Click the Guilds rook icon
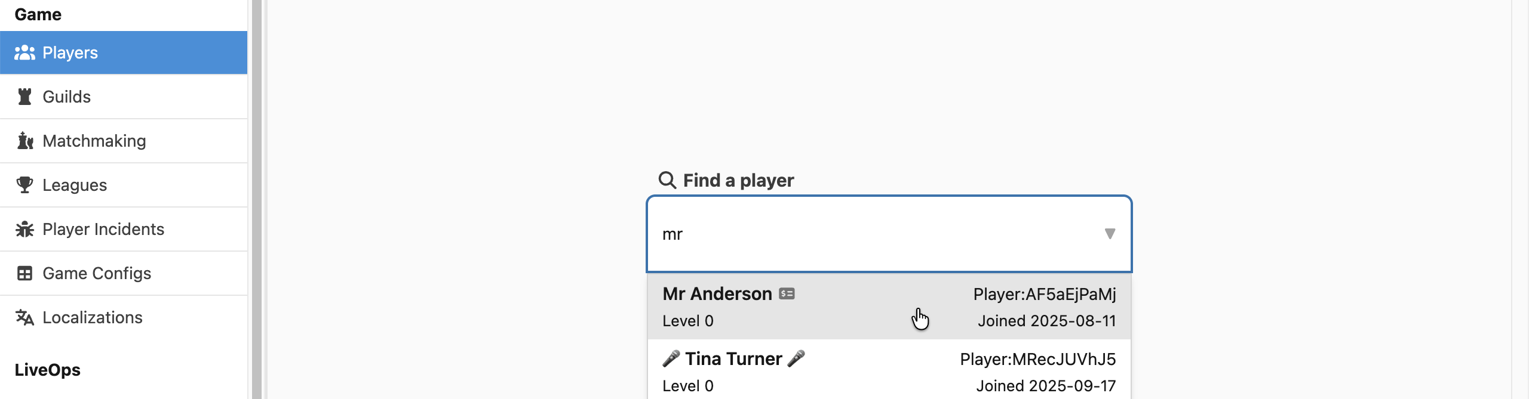1529x399 pixels. click(24, 97)
